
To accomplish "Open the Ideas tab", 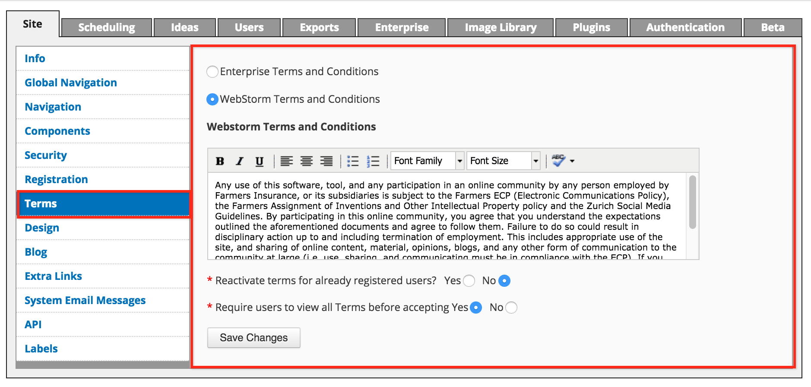I will pyautogui.click(x=185, y=28).
